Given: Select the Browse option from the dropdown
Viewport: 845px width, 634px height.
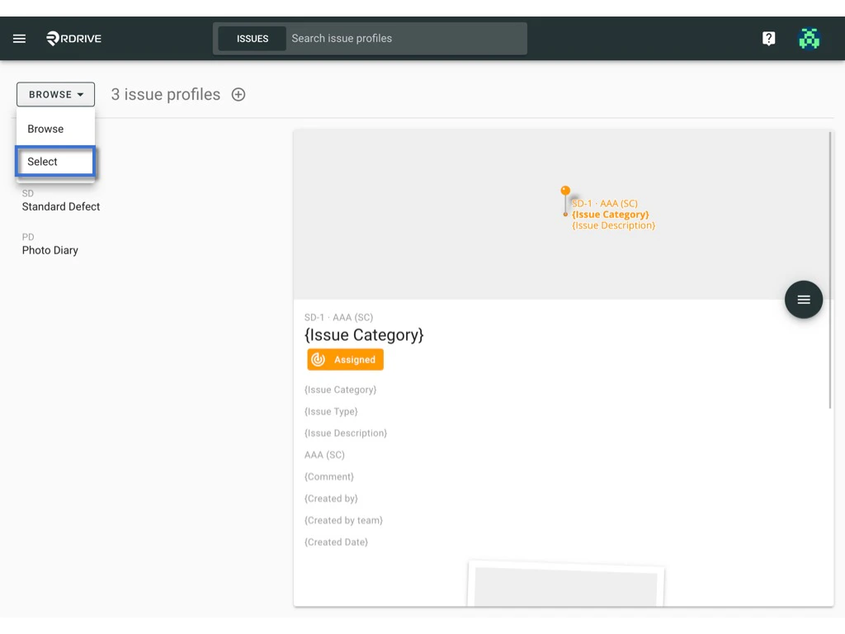Looking at the screenshot, I should click(x=45, y=129).
